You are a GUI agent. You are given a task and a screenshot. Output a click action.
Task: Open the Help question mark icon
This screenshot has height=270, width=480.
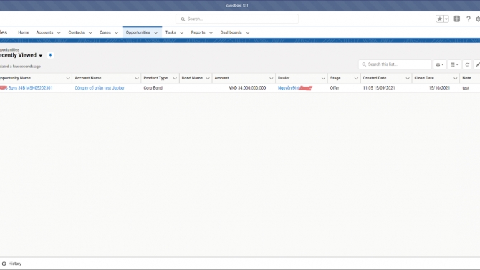pos(469,19)
